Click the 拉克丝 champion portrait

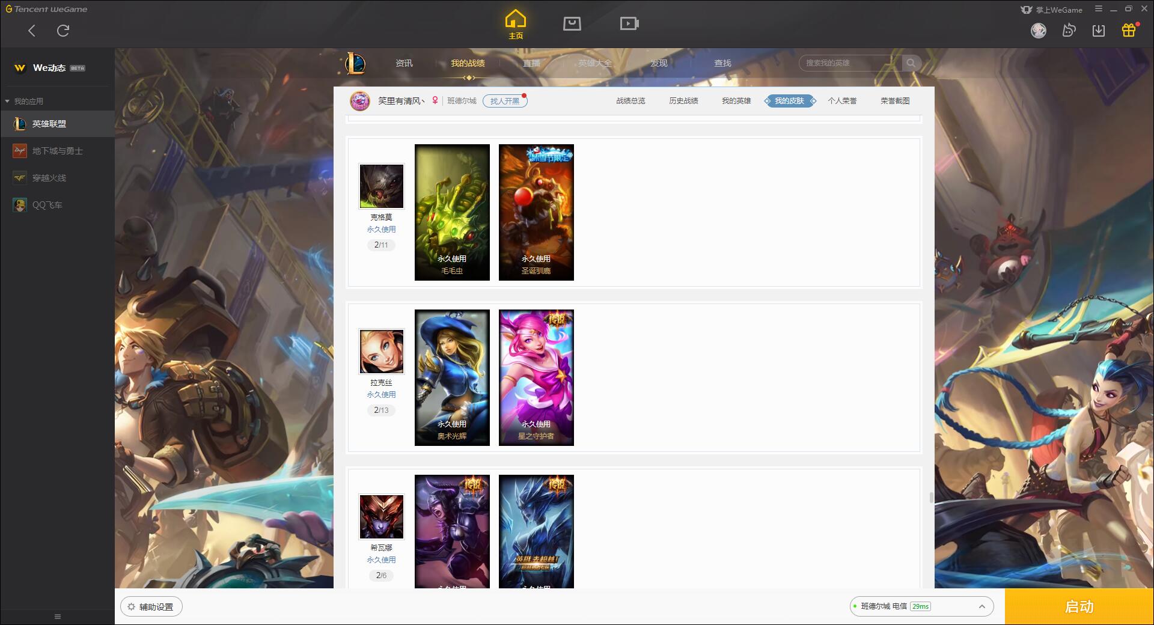pos(382,352)
